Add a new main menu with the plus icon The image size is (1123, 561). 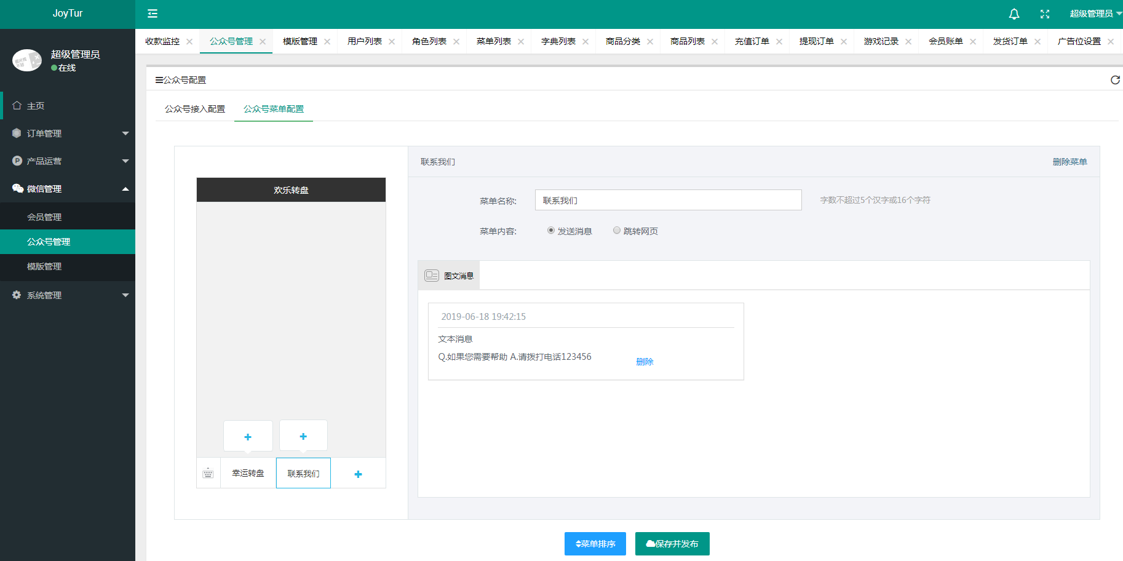click(358, 474)
